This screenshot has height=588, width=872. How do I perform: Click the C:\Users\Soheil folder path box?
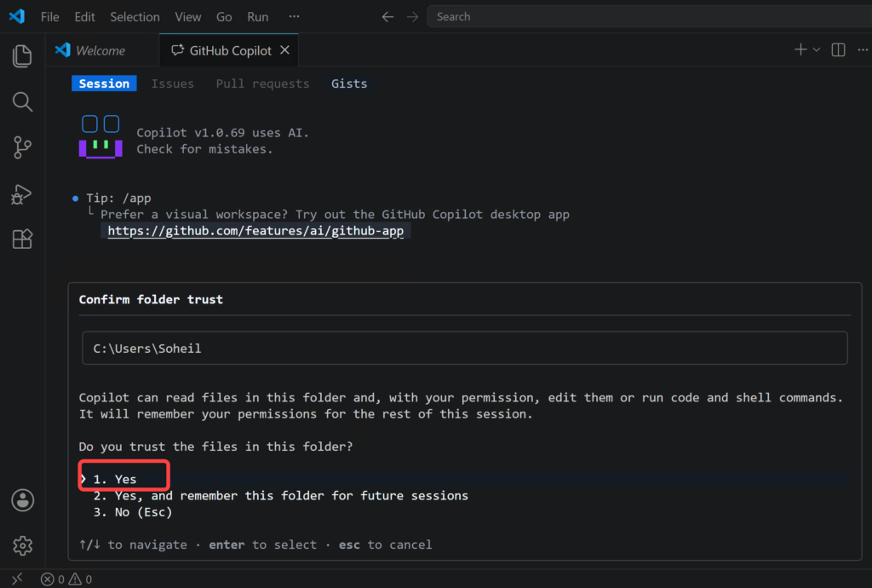pyautogui.click(x=465, y=349)
